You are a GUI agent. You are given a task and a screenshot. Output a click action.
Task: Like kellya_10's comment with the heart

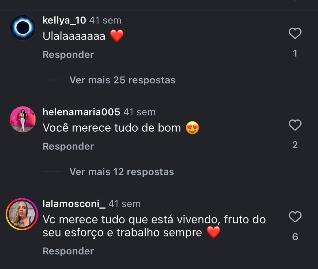(295, 33)
